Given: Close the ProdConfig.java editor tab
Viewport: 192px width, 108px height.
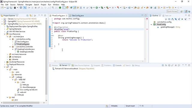Looking at the screenshot, I should click(x=66, y=16).
